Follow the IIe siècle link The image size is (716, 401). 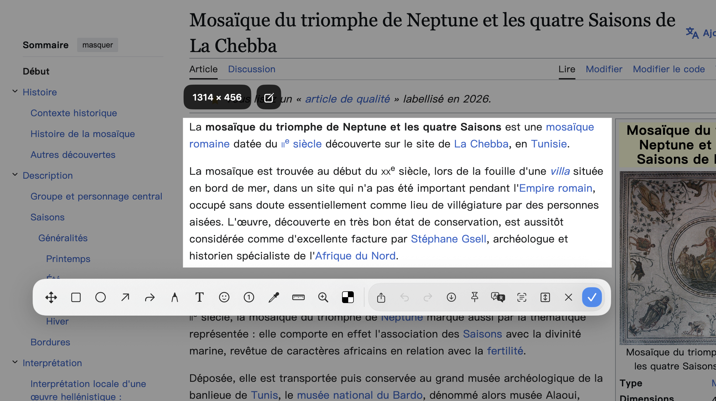coord(301,144)
